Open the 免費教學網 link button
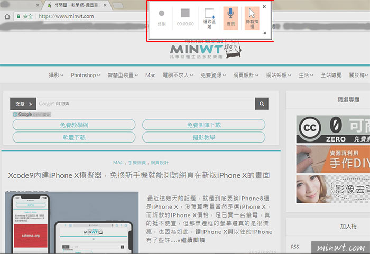370x254 pixels. (x=74, y=125)
